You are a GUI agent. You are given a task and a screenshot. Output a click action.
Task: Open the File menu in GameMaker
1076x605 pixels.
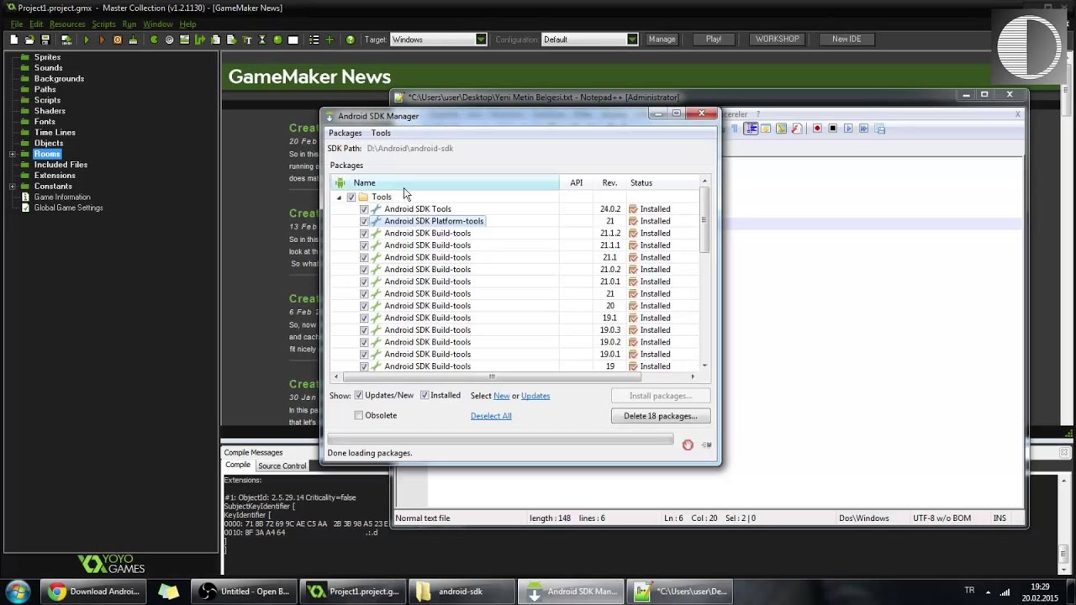(x=17, y=24)
